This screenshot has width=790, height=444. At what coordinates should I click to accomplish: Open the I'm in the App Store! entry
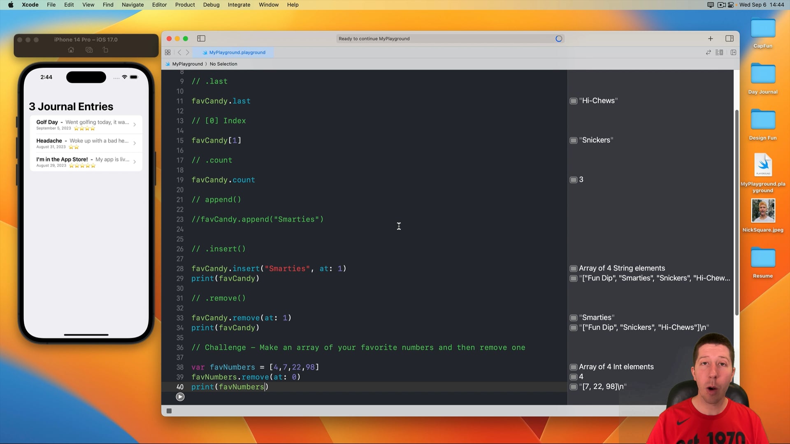(x=86, y=162)
